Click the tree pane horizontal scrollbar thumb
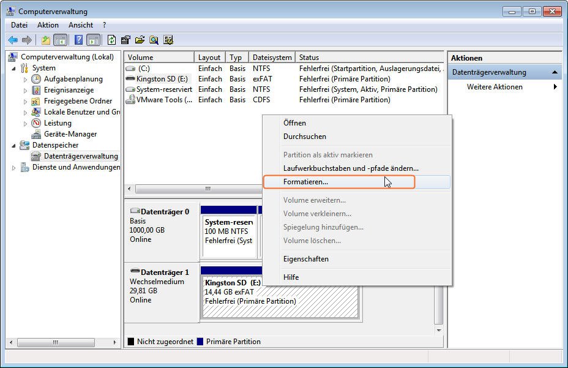 click(x=56, y=342)
